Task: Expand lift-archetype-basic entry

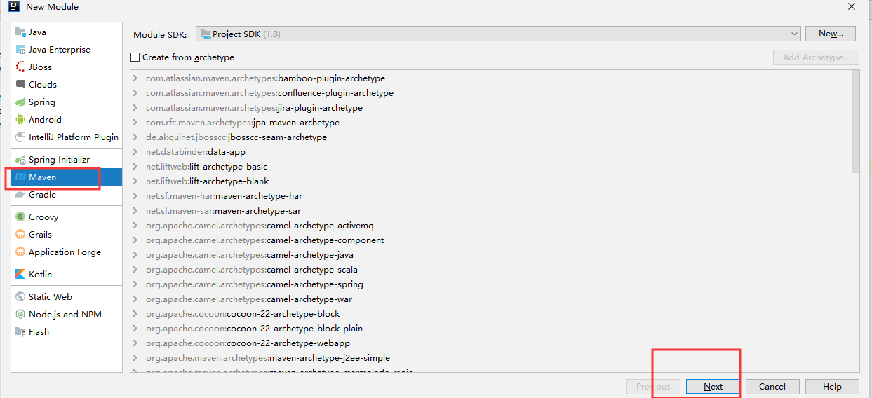Action: pyautogui.click(x=135, y=167)
